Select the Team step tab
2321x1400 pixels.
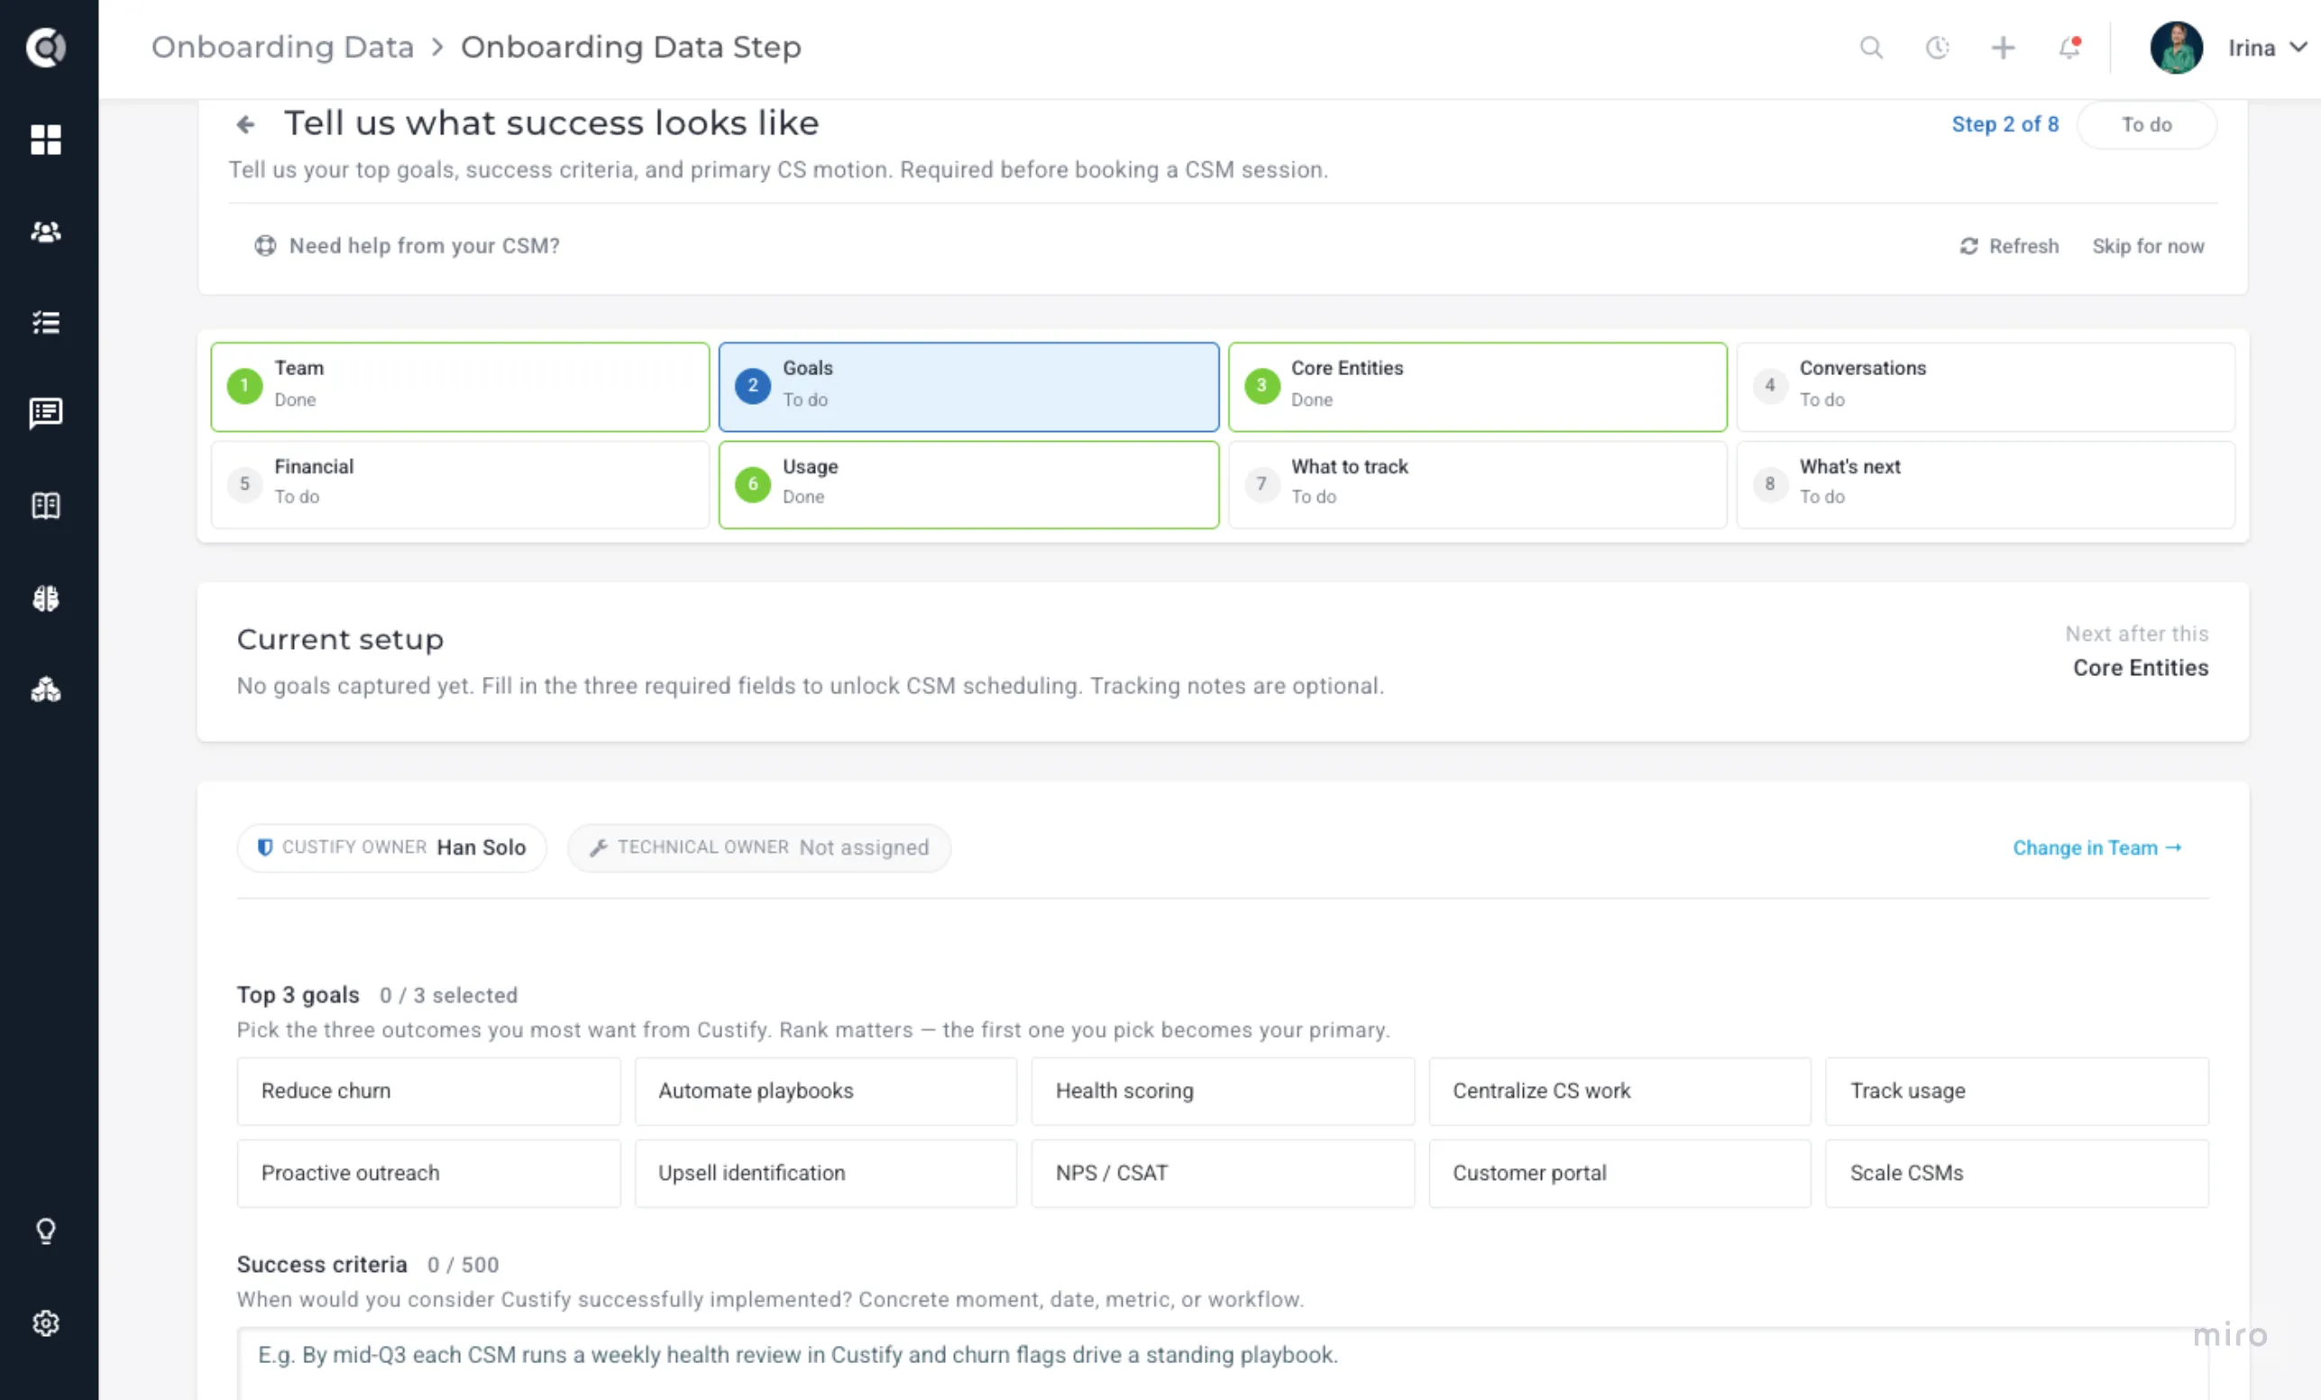click(460, 387)
